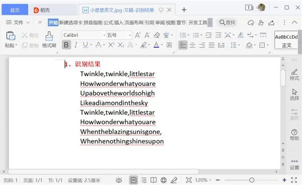Image resolution: width=302 pixels, height=185 pixels.
Task: Select the Format Painter brush
Action: point(49,36)
